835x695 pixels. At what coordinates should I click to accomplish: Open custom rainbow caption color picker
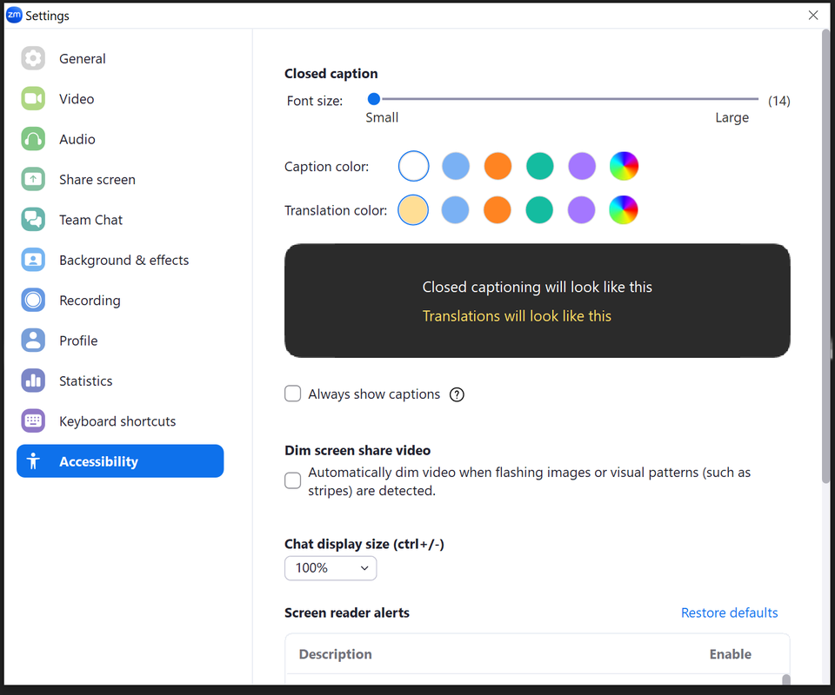(624, 166)
